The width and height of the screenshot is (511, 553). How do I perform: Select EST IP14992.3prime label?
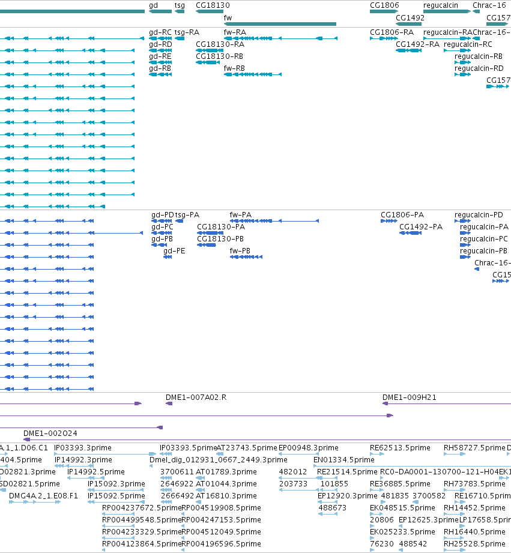83,460
